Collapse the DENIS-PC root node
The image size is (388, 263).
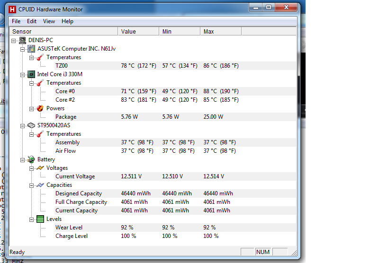point(14,41)
